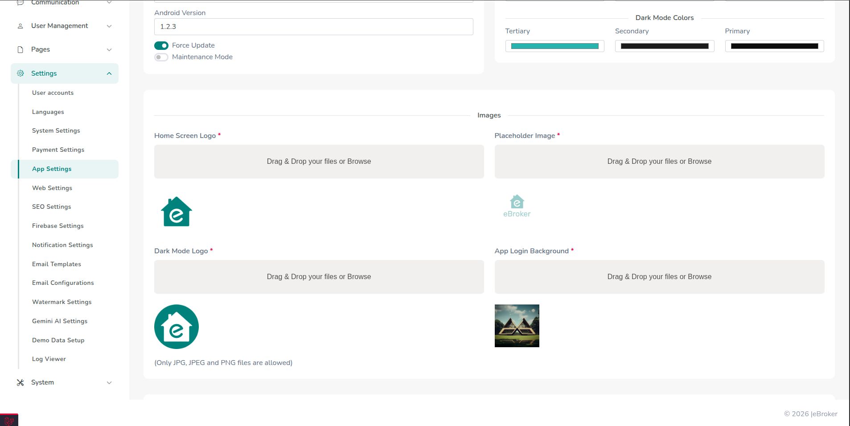Image resolution: width=850 pixels, height=426 pixels.
Task: Open the App Settings page
Action: (x=52, y=169)
